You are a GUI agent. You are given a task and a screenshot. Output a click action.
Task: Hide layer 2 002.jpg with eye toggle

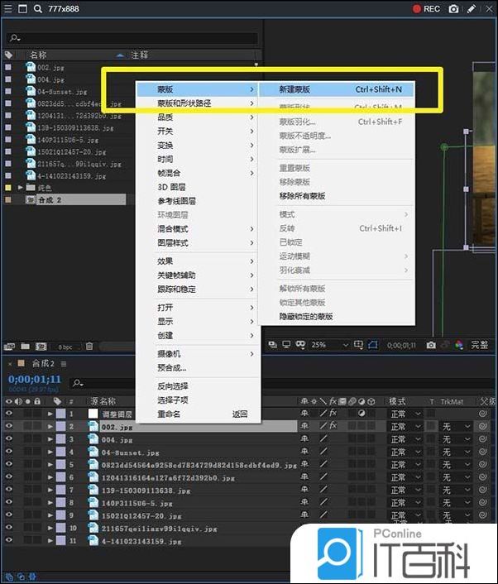coord(9,427)
